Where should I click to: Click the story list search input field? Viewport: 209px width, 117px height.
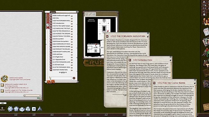tap(61, 78)
